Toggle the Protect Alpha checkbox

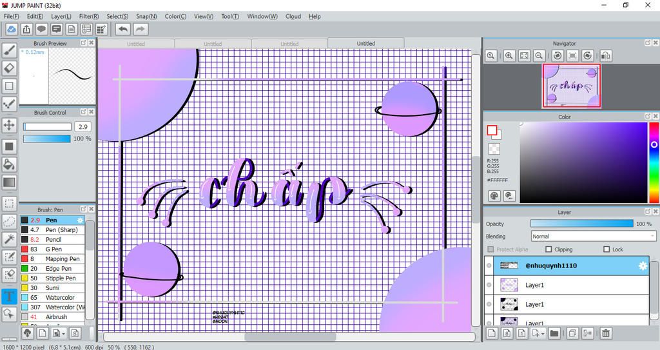pos(490,249)
